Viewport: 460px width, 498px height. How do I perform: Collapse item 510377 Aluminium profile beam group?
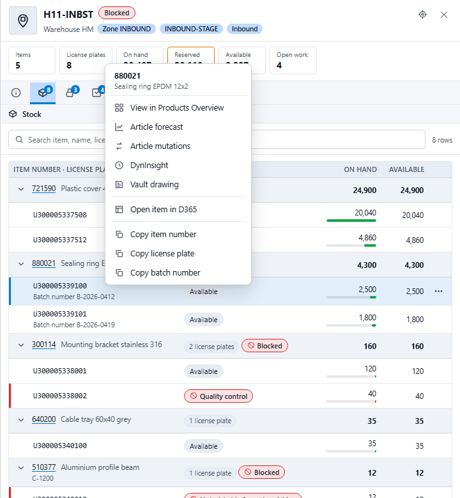coord(21,468)
